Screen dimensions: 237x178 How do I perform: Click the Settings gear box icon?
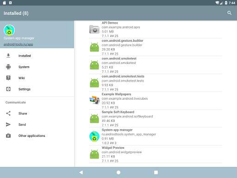click(8, 89)
